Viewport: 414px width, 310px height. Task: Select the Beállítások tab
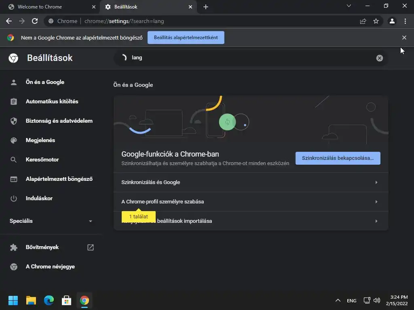(148, 7)
